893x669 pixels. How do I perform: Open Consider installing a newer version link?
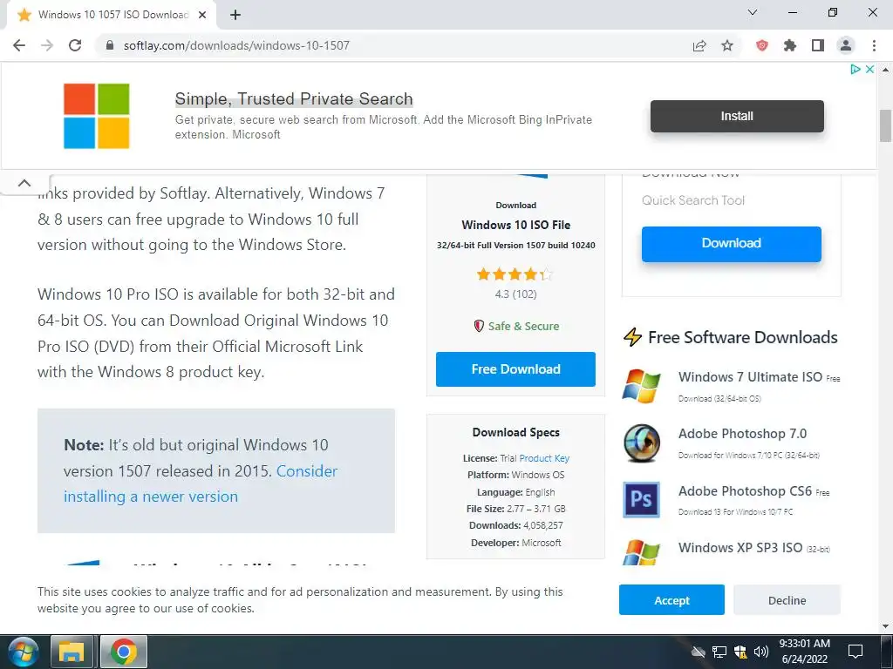tap(201, 483)
